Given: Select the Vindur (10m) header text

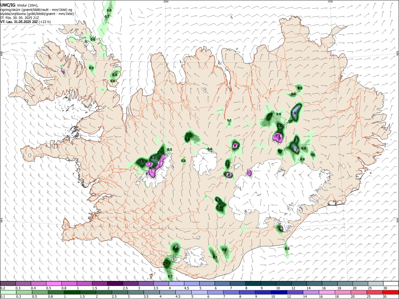Looking at the screenshot, I should pos(27,5).
